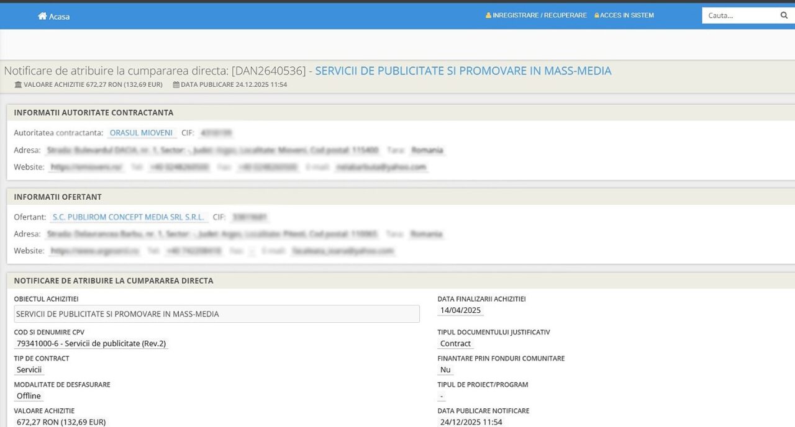Click the ofertant's website link
795x427 pixels.
tap(95, 251)
